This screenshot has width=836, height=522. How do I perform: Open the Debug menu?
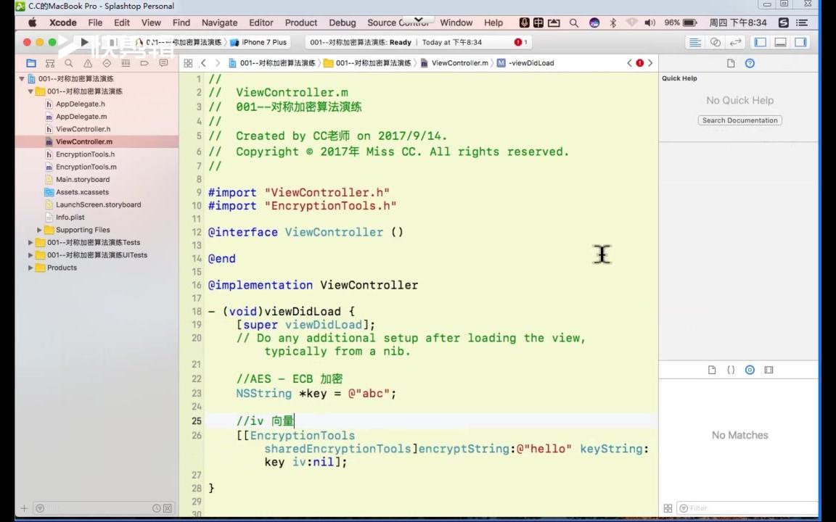[x=342, y=22]
